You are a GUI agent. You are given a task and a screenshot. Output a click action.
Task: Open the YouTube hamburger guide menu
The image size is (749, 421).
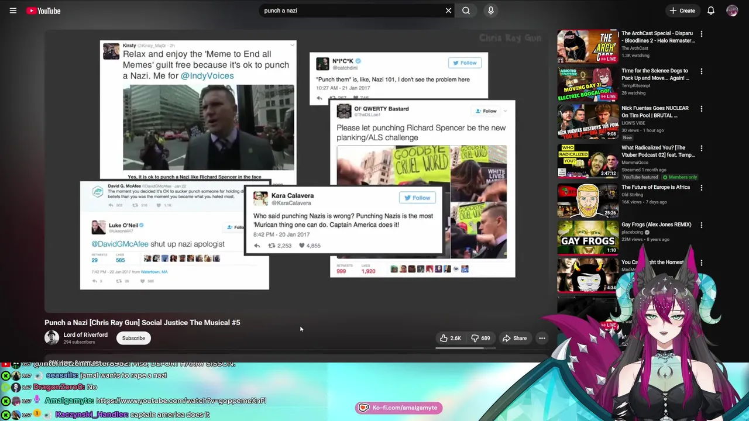click(x=13, y=11)
